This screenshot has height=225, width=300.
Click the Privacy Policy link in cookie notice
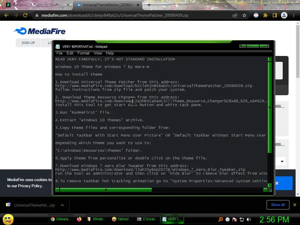pyautogui.click(x=30, y=186)
